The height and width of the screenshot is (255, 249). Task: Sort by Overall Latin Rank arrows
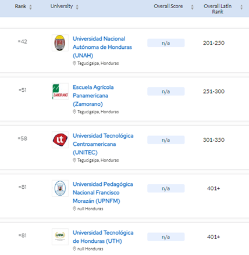[241, 7]
